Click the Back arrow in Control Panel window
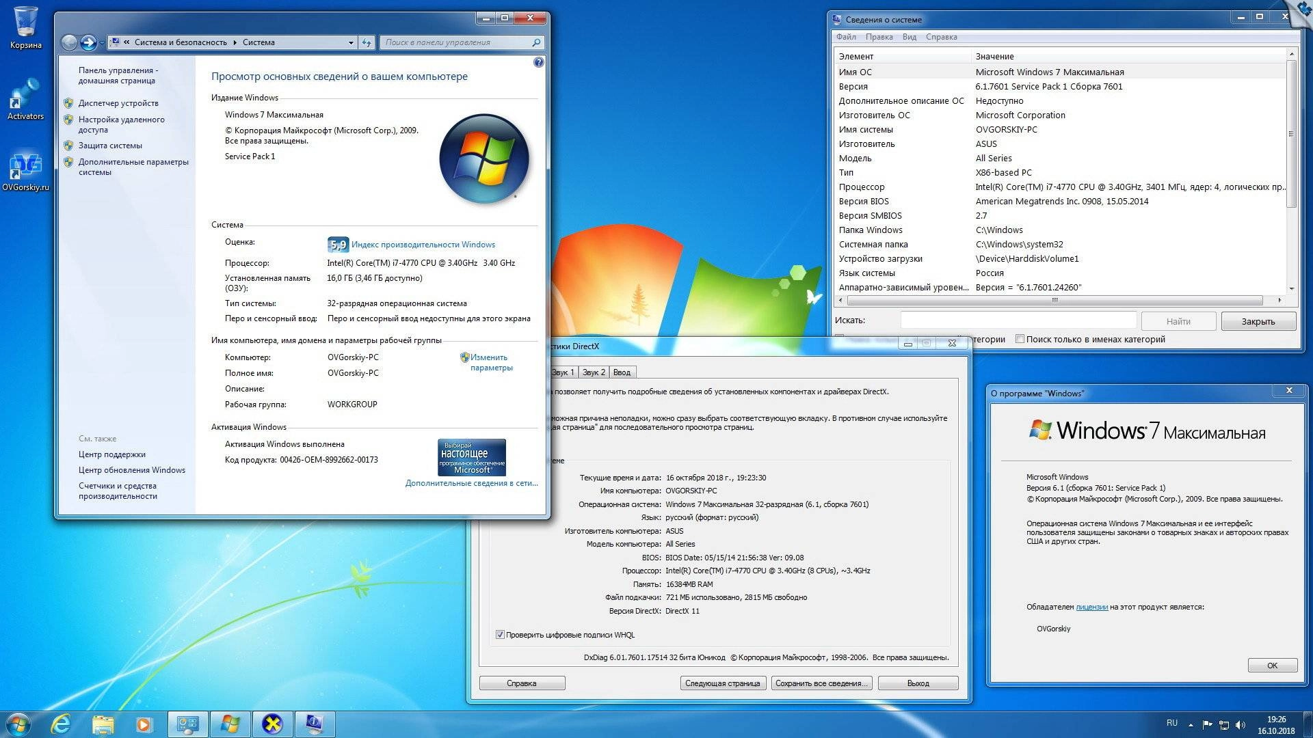Image resolution: width=1313 pixels, height=738 pixels. [70, 42]
